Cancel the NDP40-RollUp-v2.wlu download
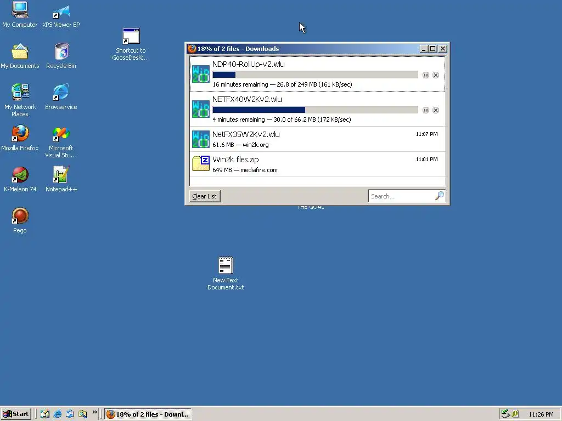The height and width of the screenshot is (421, 562). pyautogui.click(x=435, y=75)
